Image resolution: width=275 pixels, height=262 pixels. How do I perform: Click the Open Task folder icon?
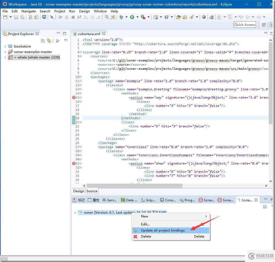tap(185, 17)
